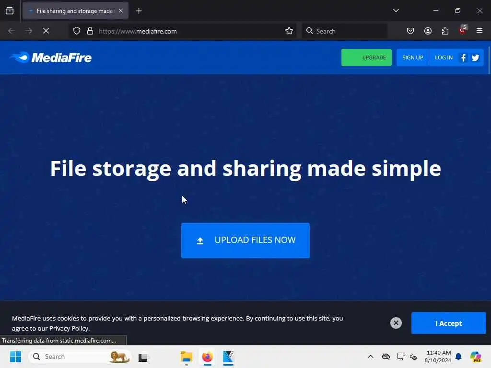Go back with the back arrow
This screenshot has width=491, height=368.
pos(12,31)
